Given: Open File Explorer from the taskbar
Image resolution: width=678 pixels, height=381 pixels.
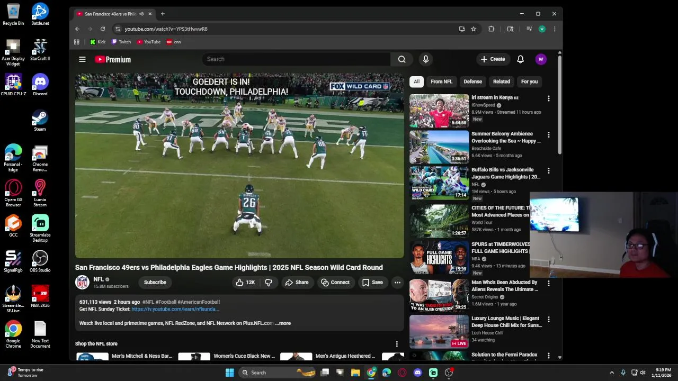Looking at the screenshot, I should 355,373.
